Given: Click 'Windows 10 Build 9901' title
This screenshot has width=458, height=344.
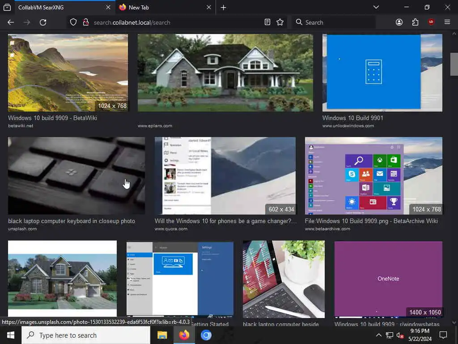Looking at the screenshot, I should 352,118.
